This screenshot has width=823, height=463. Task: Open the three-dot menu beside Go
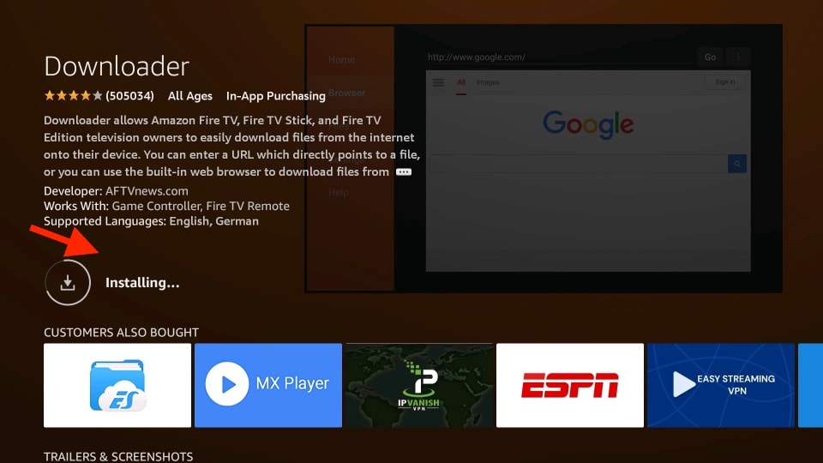click(738, 57)
